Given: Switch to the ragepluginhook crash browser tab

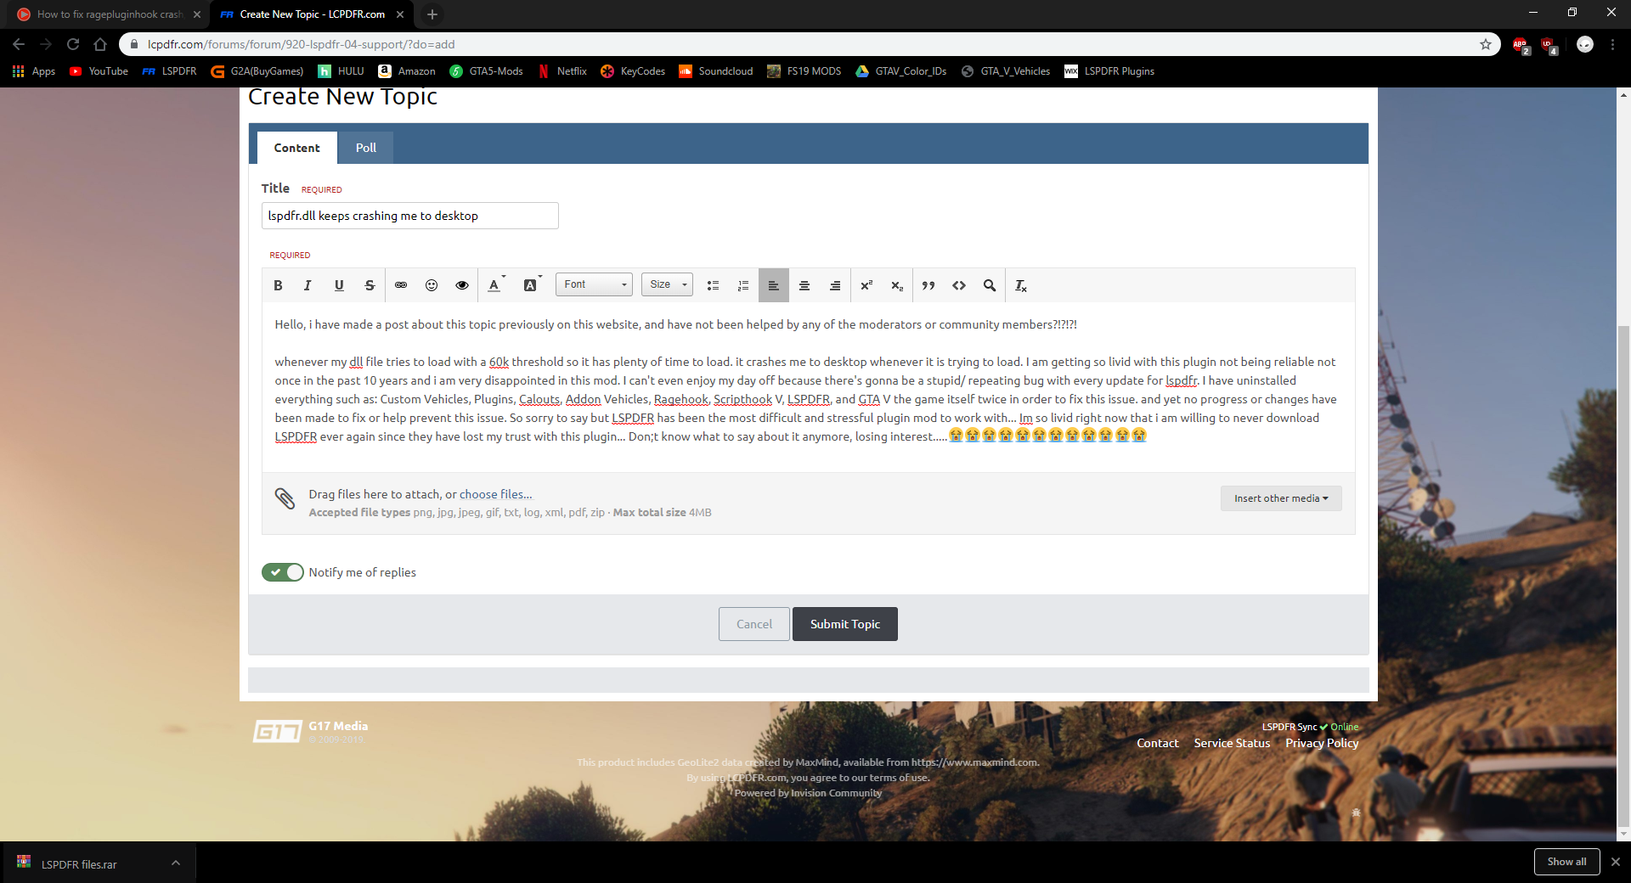Looking at the screenshot, I should point(108,14).
